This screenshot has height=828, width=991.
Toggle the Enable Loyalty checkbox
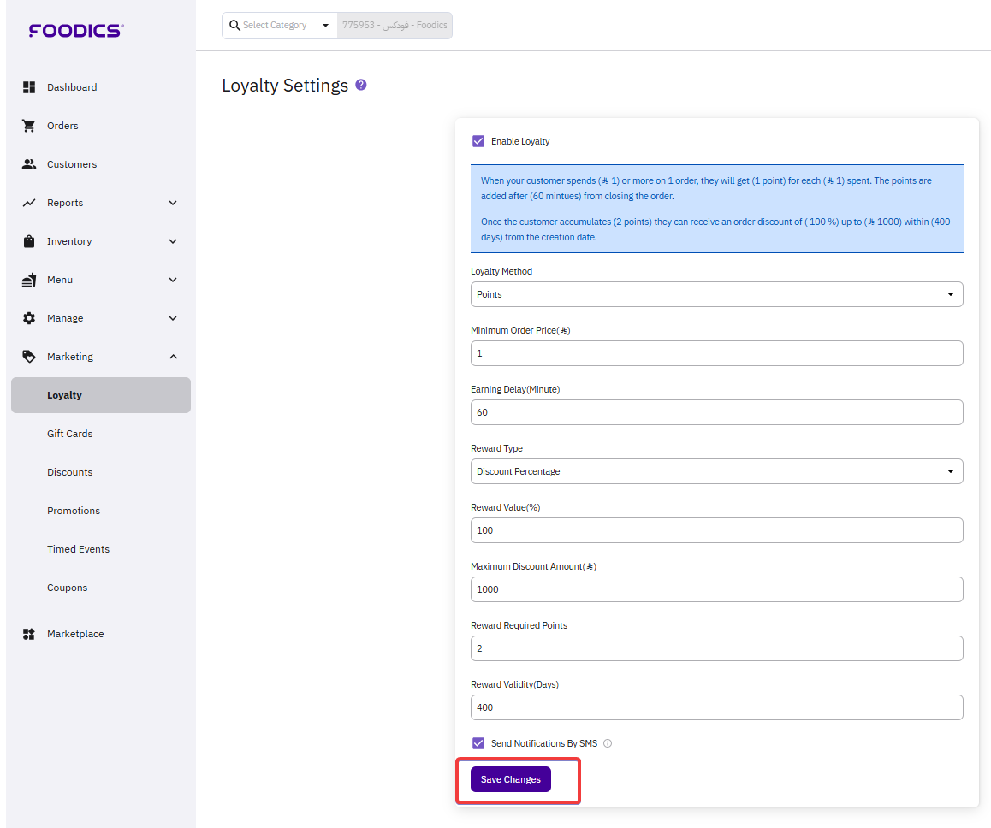tap(478, 141)
